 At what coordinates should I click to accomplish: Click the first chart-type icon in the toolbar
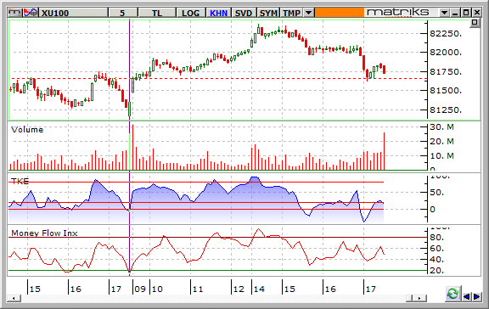15,13
